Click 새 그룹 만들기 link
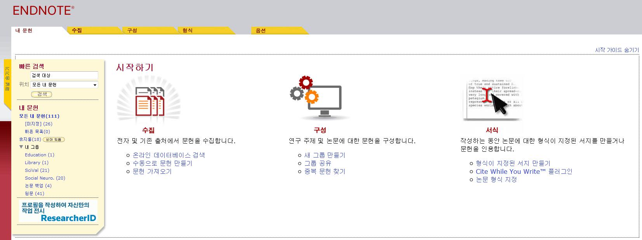The height and width of the screenshot is (240, 642). (x=325, y=155)
